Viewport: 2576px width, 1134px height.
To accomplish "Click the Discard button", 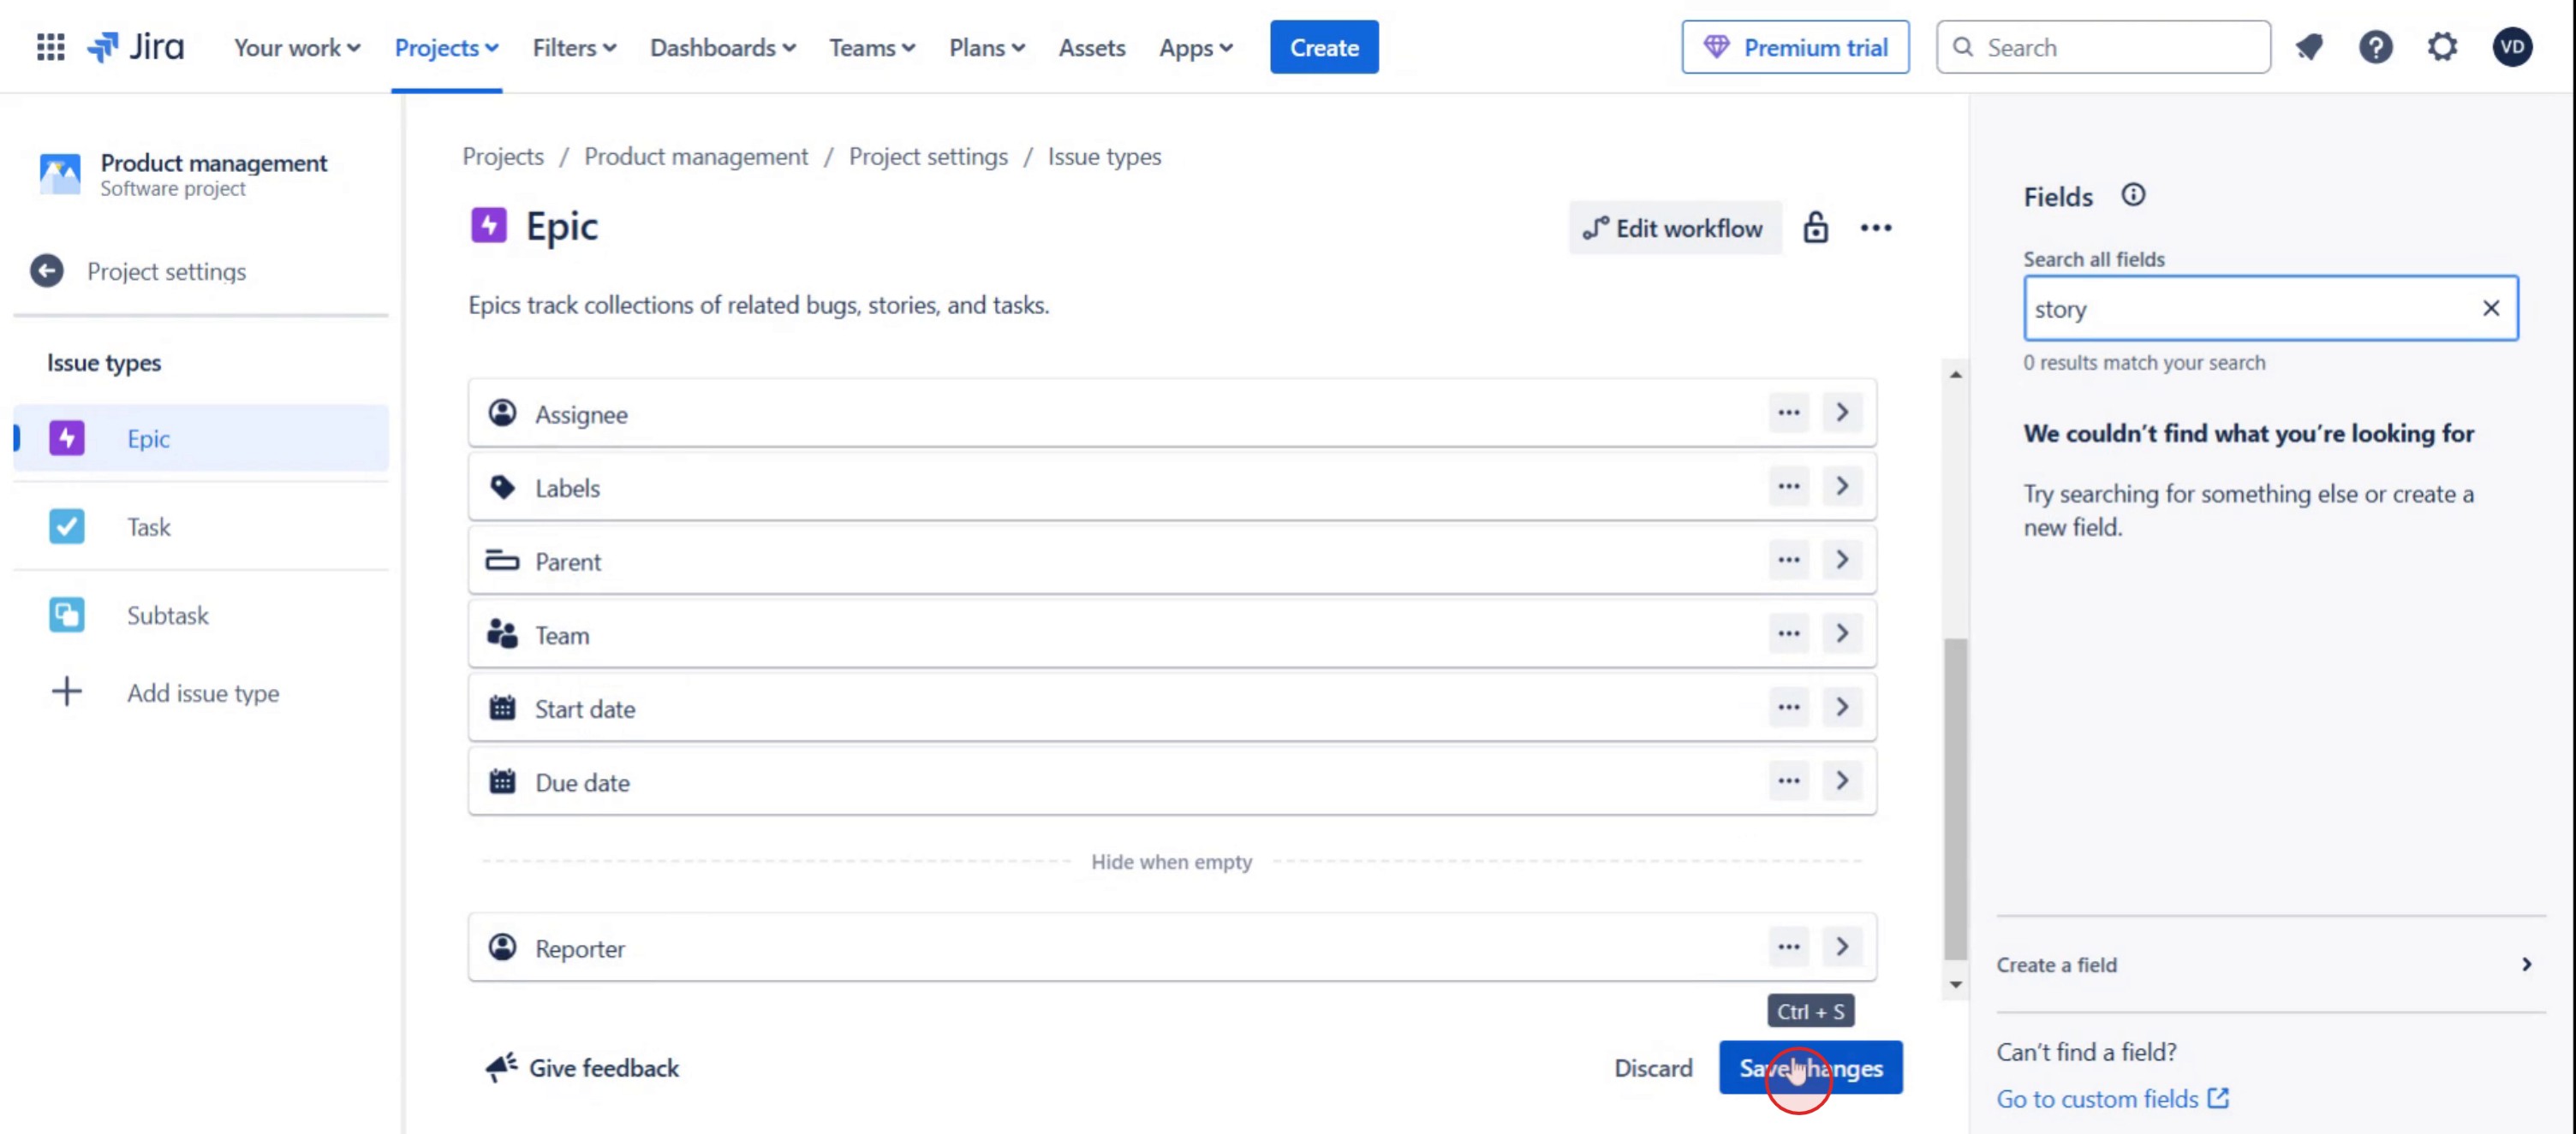I will pos(1652,1067).
